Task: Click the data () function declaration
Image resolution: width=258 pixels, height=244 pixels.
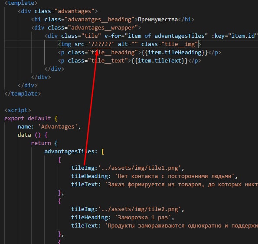Action: (x=33, y=135)
